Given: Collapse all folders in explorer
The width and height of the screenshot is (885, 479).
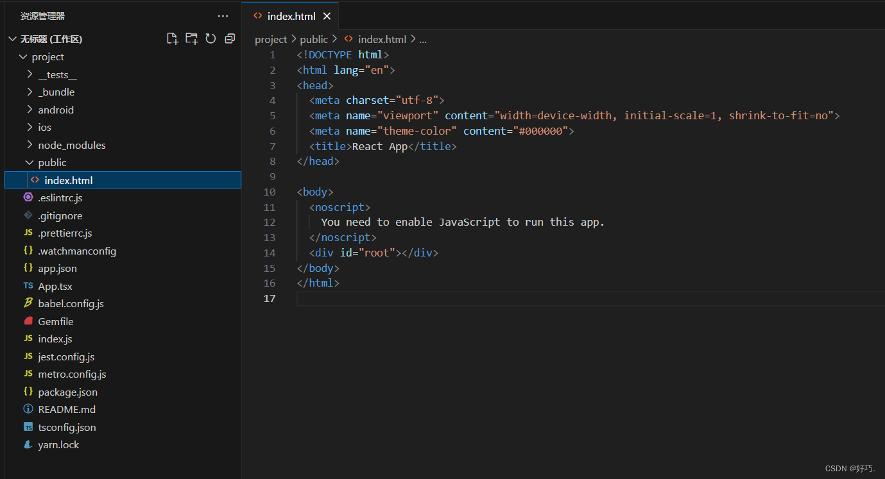Looking at the screenshot, I should click(x=230, y=39).
